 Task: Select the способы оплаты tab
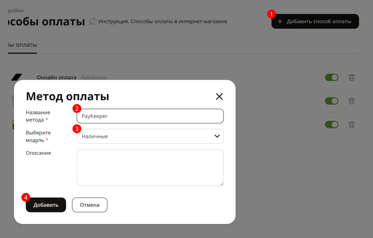point(22,45)
